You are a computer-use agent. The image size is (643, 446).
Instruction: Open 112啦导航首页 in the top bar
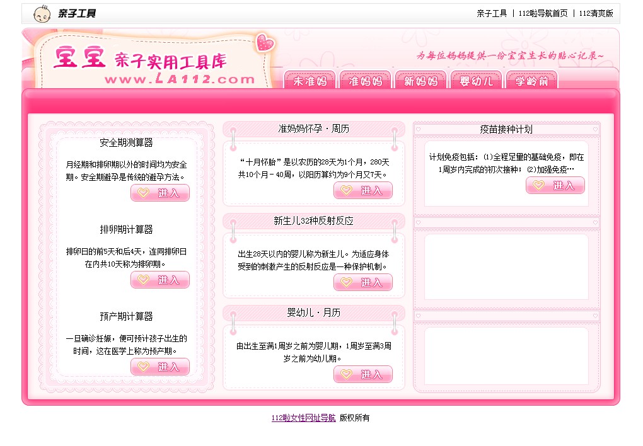coord(542,13)
